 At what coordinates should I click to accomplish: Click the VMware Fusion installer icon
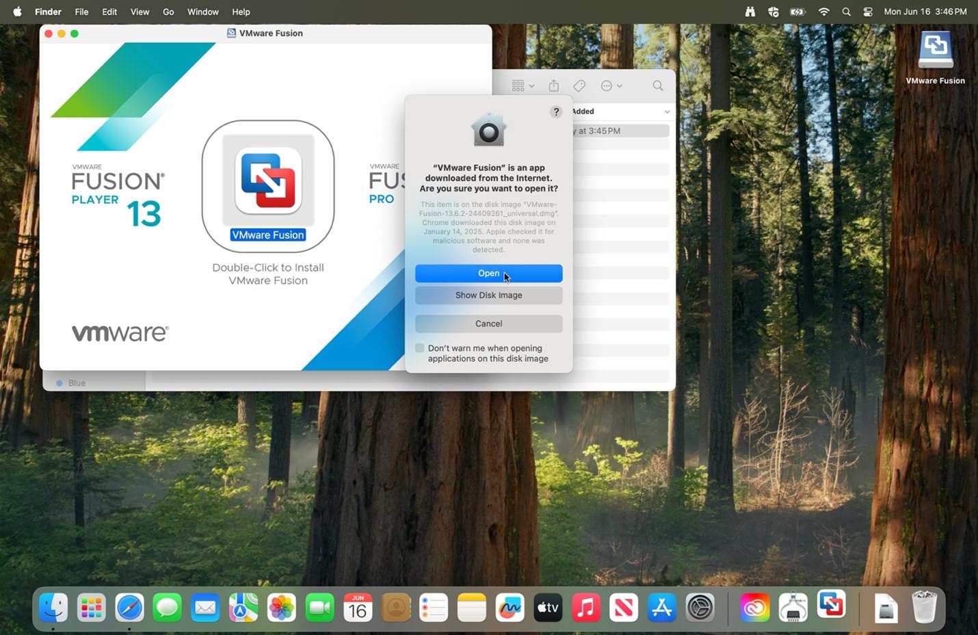tap(268, 180)
